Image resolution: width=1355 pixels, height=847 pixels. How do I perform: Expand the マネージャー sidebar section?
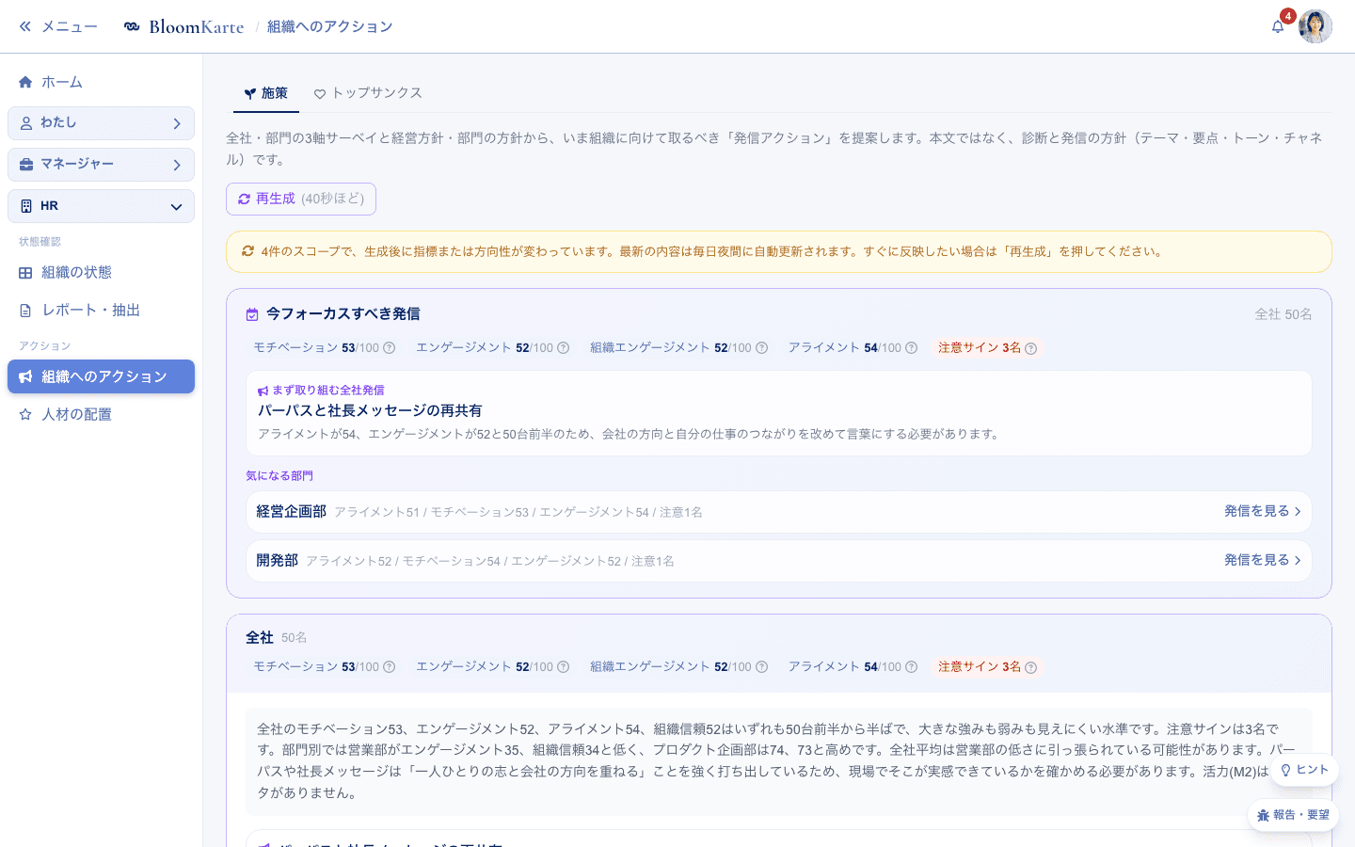(101, 165)
